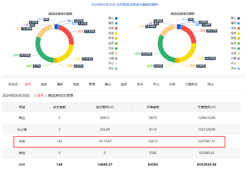The width and height of the screenshot is (245, 173).
Task: Switch to the 大鹏新区 district tab
Action: tap(191, 84)
